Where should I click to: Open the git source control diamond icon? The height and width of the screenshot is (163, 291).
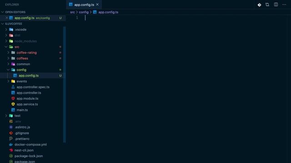pyautogui.click(x=259, y=5)
